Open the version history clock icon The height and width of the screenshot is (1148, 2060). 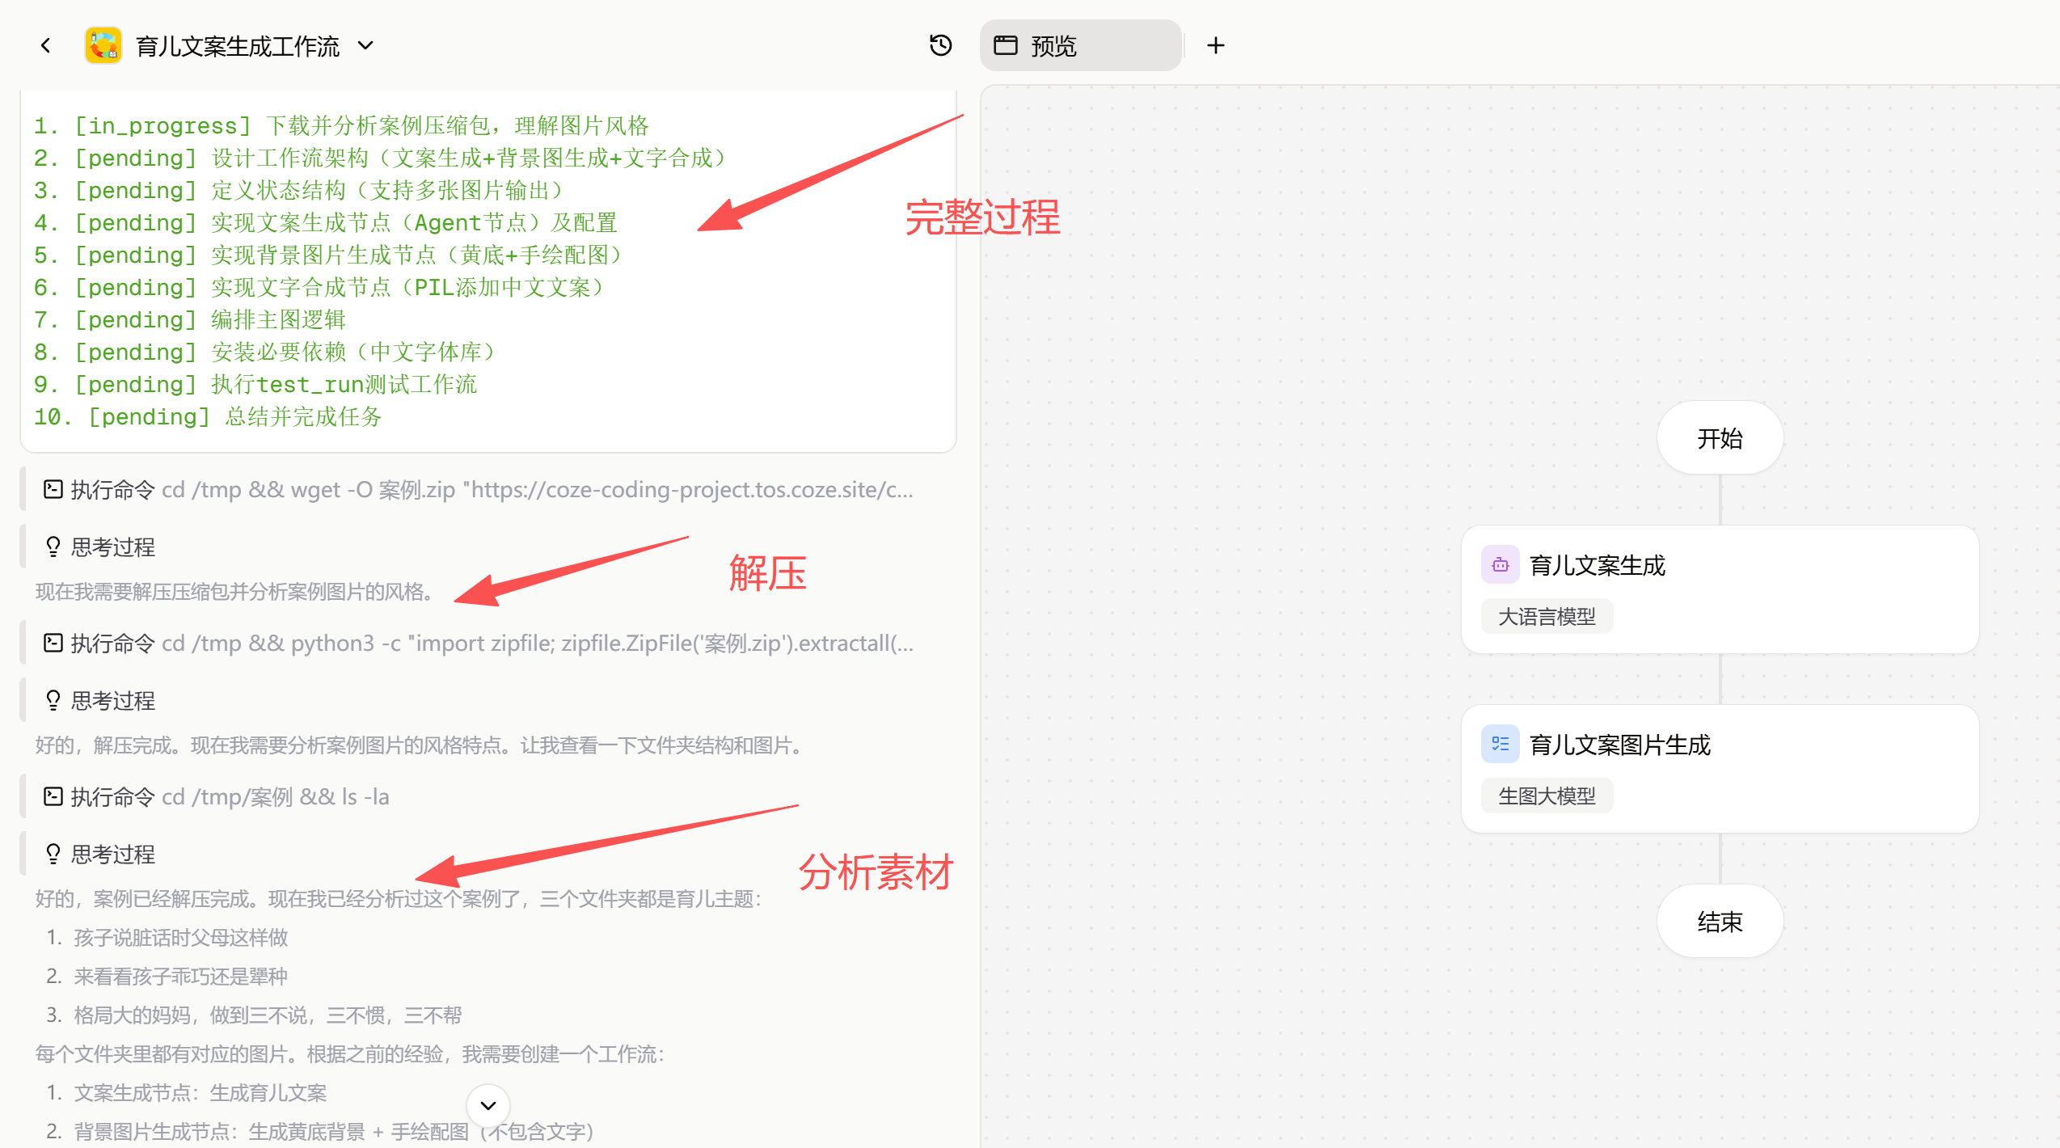click(940, 46)
